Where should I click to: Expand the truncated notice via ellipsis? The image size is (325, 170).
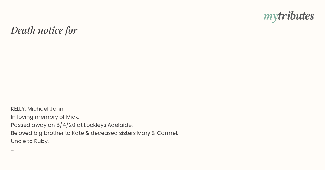pos(12,150)
